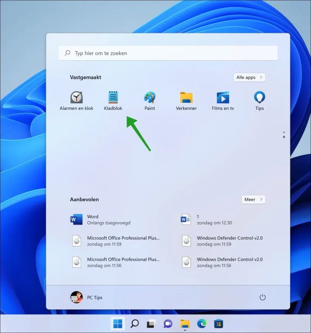Open Task View in the taskbar
Screen dimensions: 311x333
[x=151, y=324]
